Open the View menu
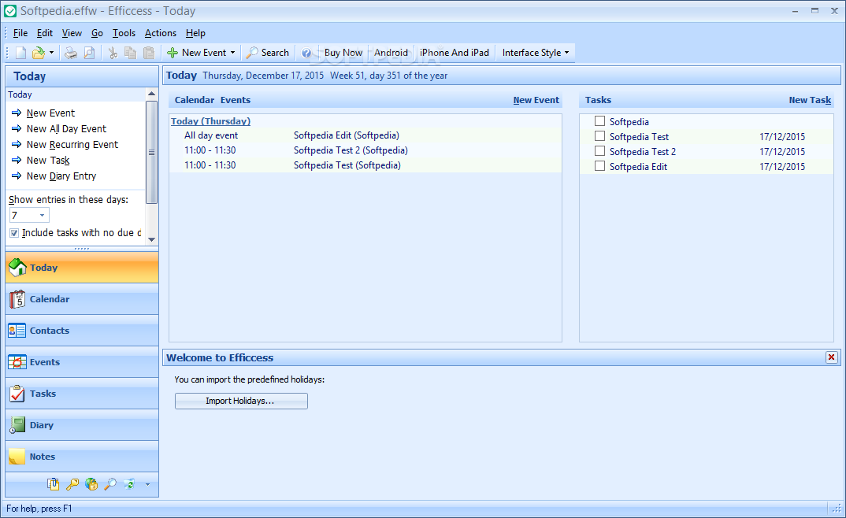 tap(72, 33)
